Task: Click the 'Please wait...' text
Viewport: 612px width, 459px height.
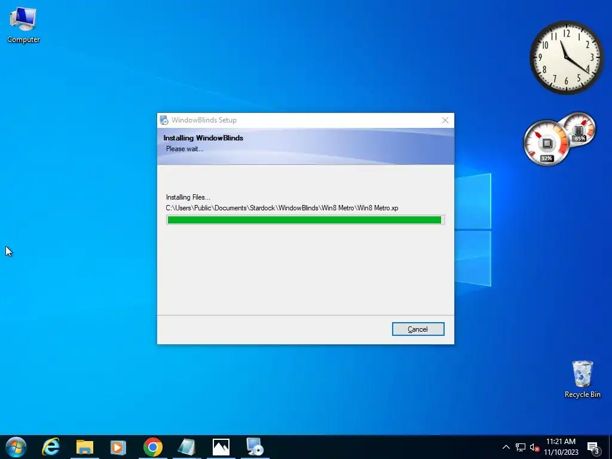Action: [x=185, y=149]
